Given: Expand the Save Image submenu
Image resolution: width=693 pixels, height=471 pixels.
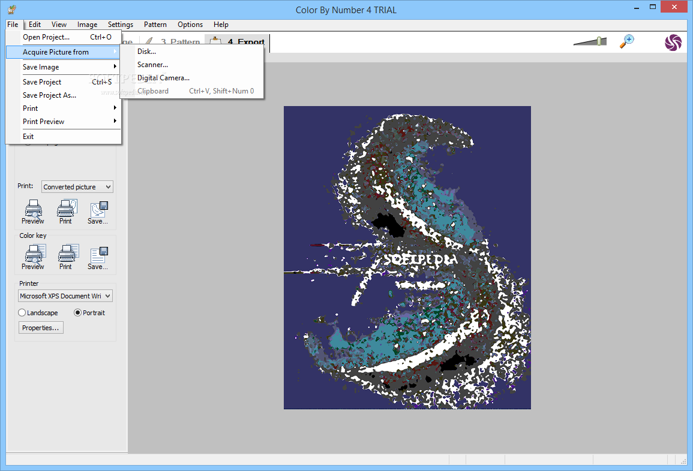Looking at the screenshot, I should [63, 67].
